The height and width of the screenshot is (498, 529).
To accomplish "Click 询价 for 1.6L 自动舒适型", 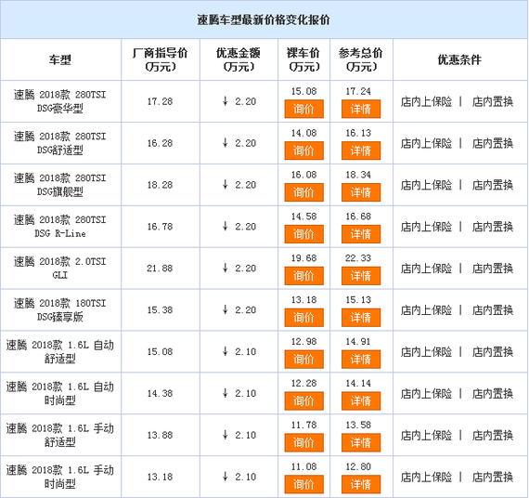I will [304, 360].
